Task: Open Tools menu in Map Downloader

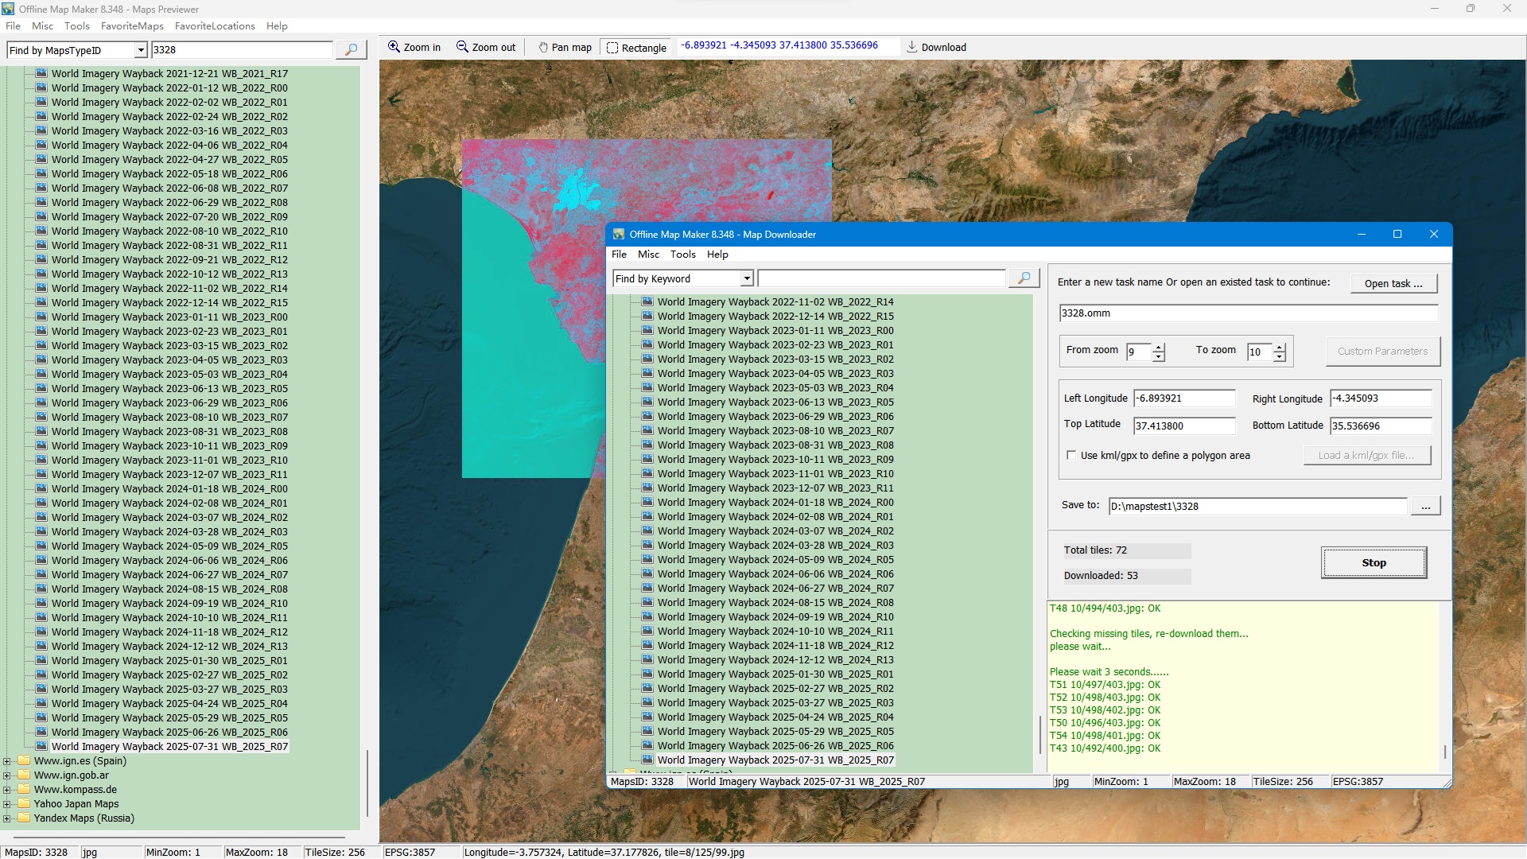Action: [x=682, y=255]
